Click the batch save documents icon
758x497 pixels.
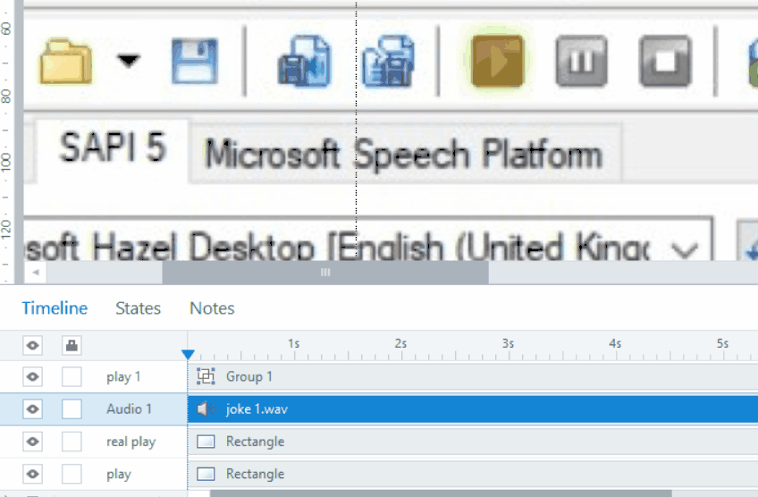pyautogui.click(x=388, y=61)
